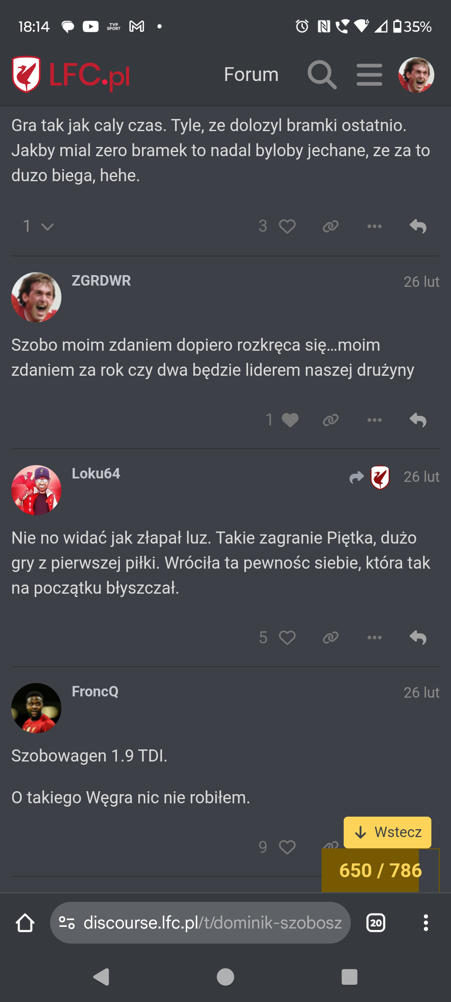Open topic progress 650 / 786 navigator
This screenshot has height=1002, width=451.
point(380,870)
